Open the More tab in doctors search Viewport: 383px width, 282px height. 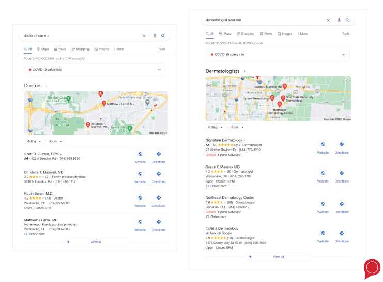tap(119, 49)
